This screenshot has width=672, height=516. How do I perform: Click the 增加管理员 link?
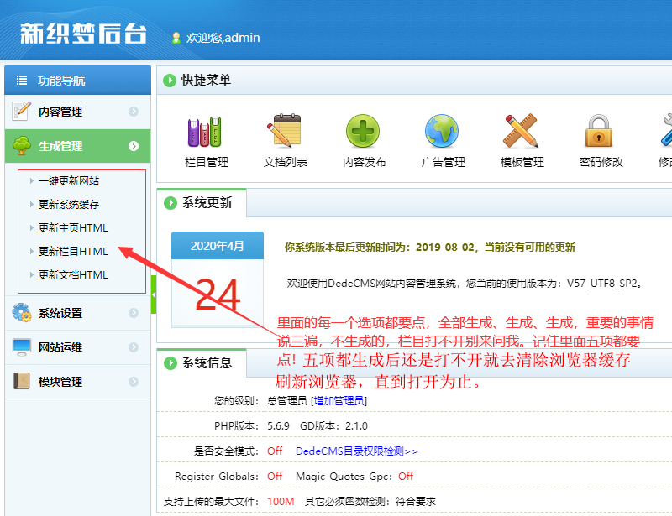(x=340, y=401)
